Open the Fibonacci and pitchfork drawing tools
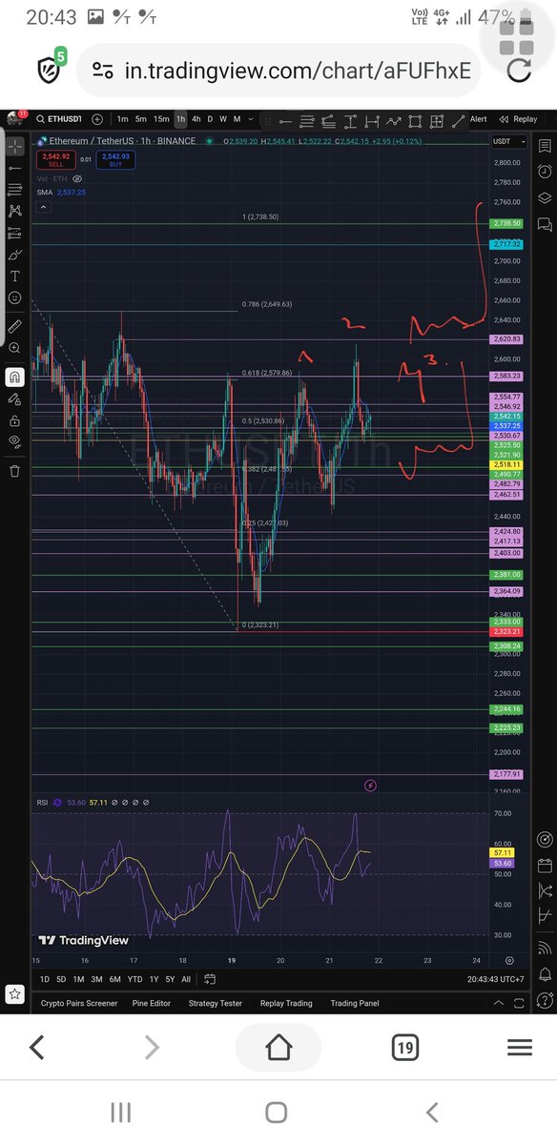The width and height of the screenshot is (557, 1144). click(14, 189)
